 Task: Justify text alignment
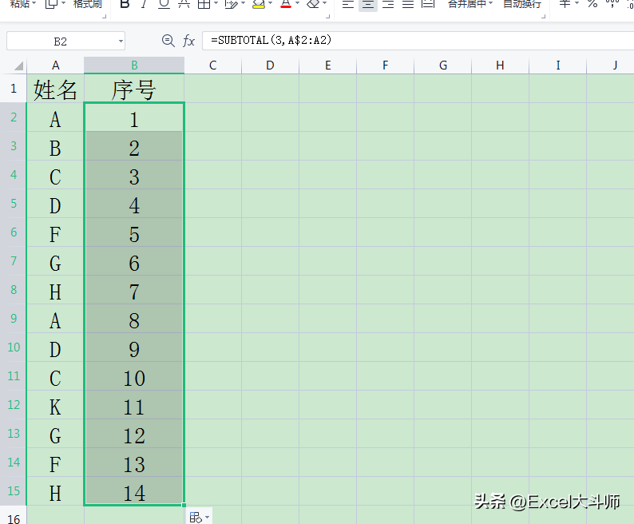(408, 5)
